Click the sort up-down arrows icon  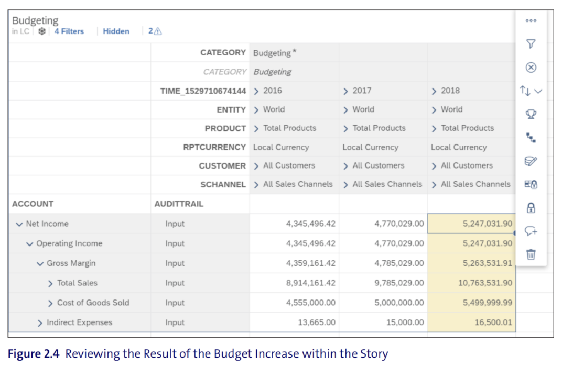pos(525,91)
